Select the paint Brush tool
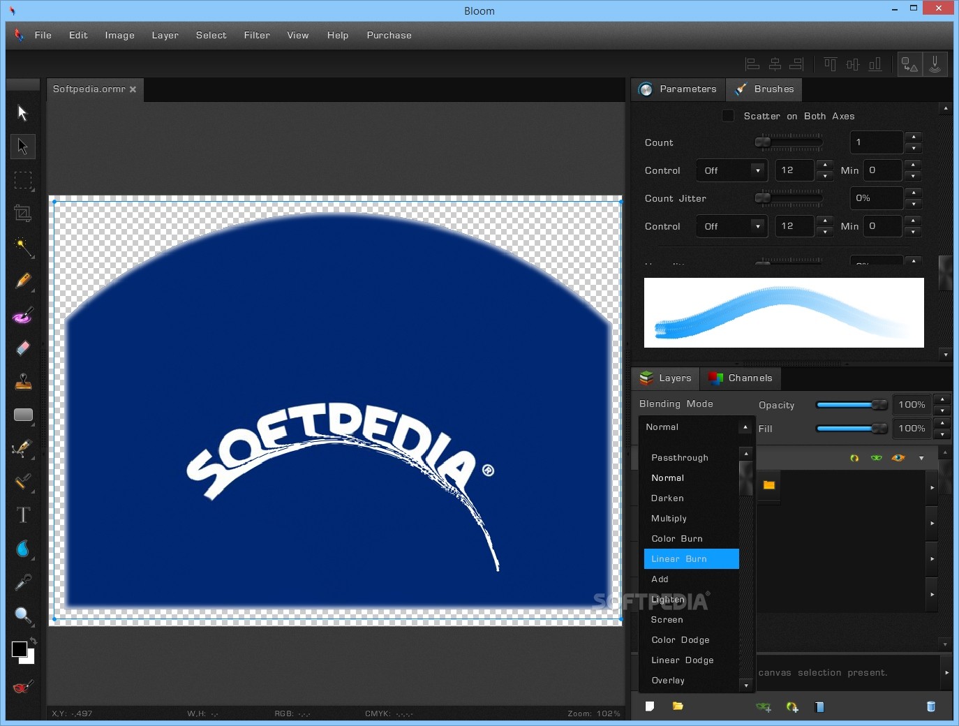 point(22,315)
